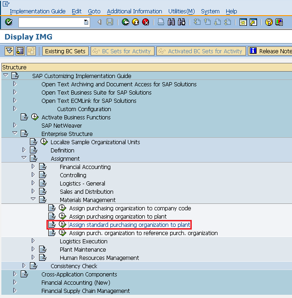This screenshot has width=292, height=298.
Task: Open the command field history dropdown
Action: coord(86,22)
